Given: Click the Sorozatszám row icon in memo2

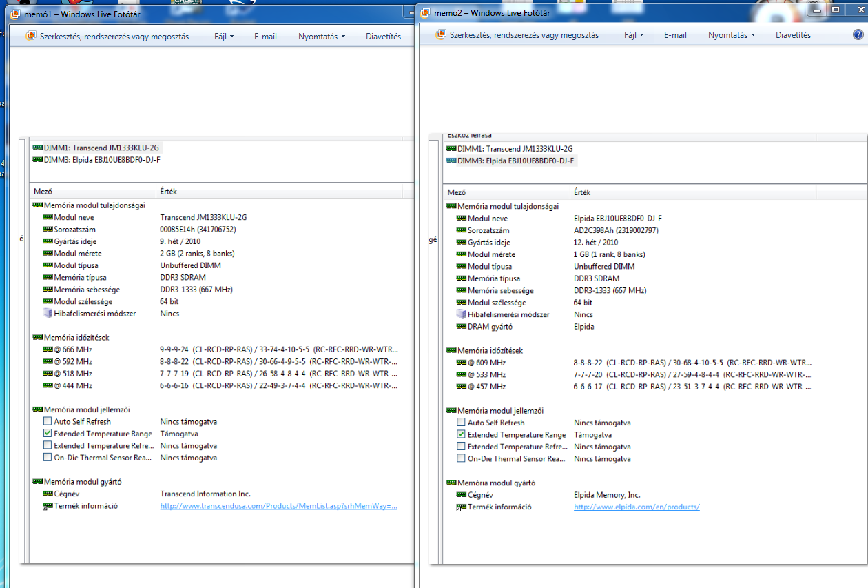Looking at the screenshot, I should [462, 230].
